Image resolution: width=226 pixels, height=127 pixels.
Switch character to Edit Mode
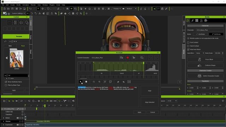(x=216, y=34)
